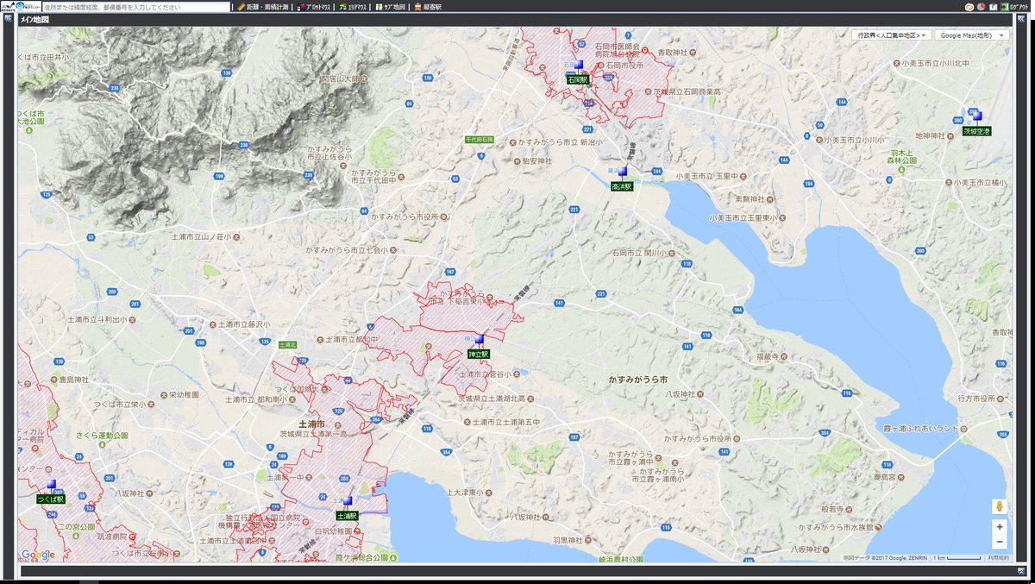The height and width of the screenshot is (584, 1035).
Task: Click the pie chart icon in top bar
Action: tap(982, 7)
